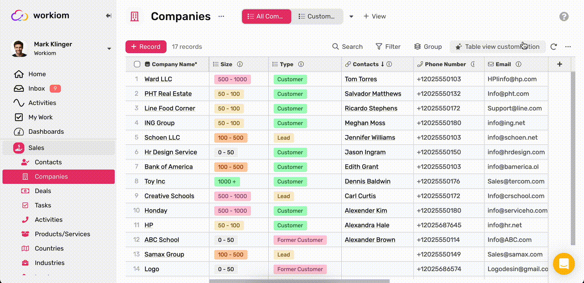Click the red Record button

pyautogui.click(x=146, y=47)
